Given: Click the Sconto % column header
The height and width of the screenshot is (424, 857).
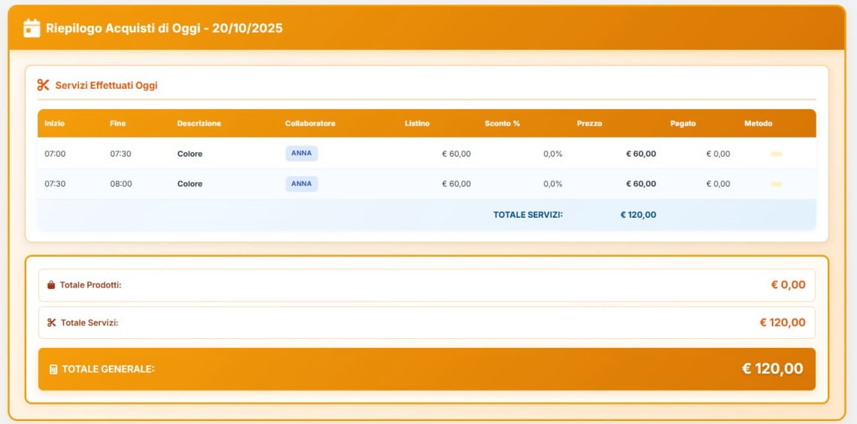Looking at the screenshot, I should click(502, 124).
